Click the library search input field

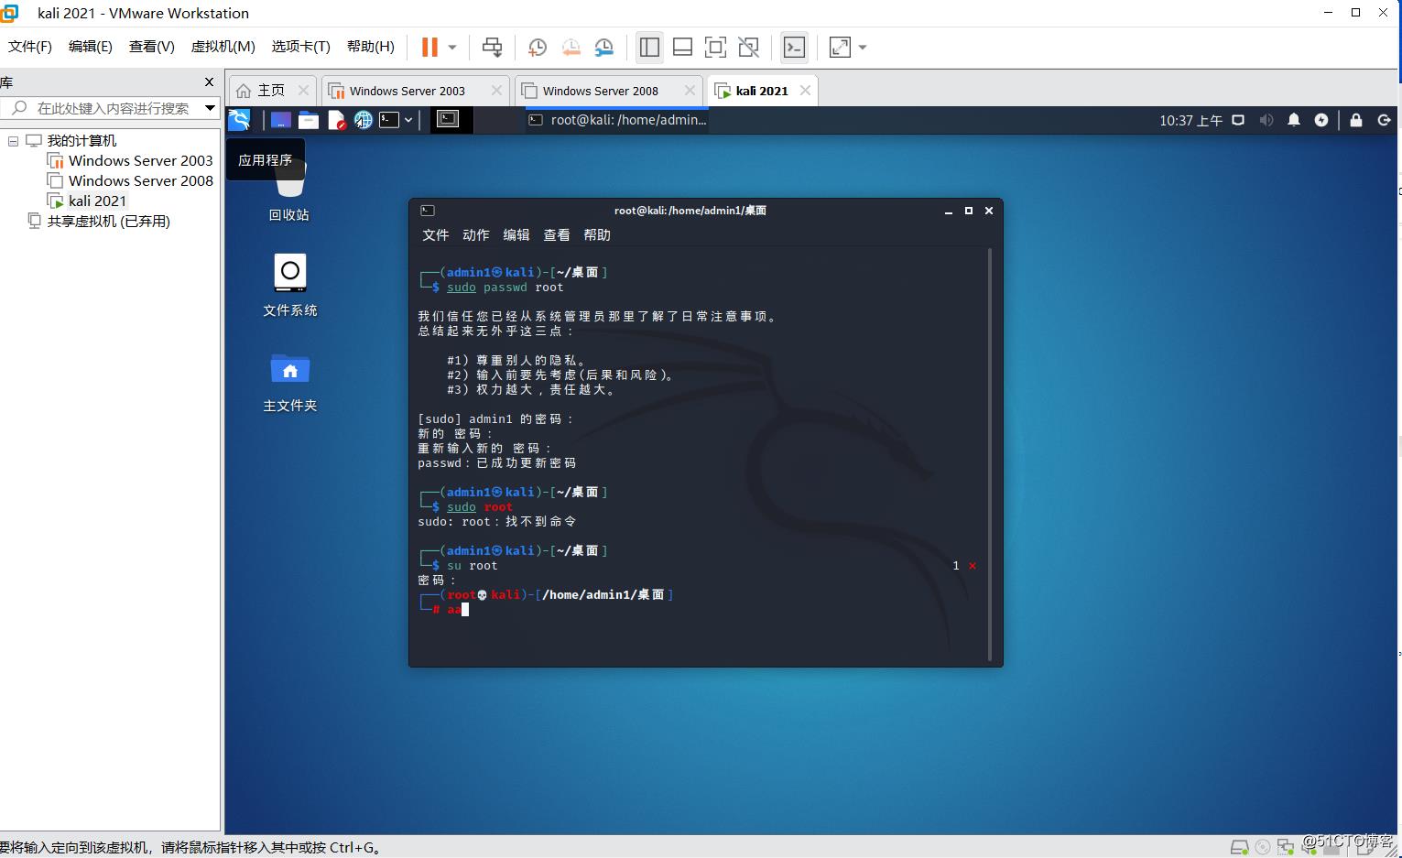101,108
